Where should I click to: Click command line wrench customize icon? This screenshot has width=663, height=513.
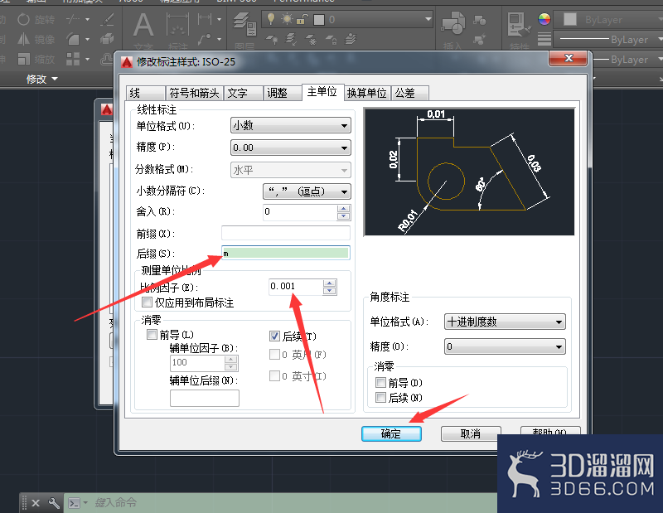pyautogui.click(x=54, y=503)
